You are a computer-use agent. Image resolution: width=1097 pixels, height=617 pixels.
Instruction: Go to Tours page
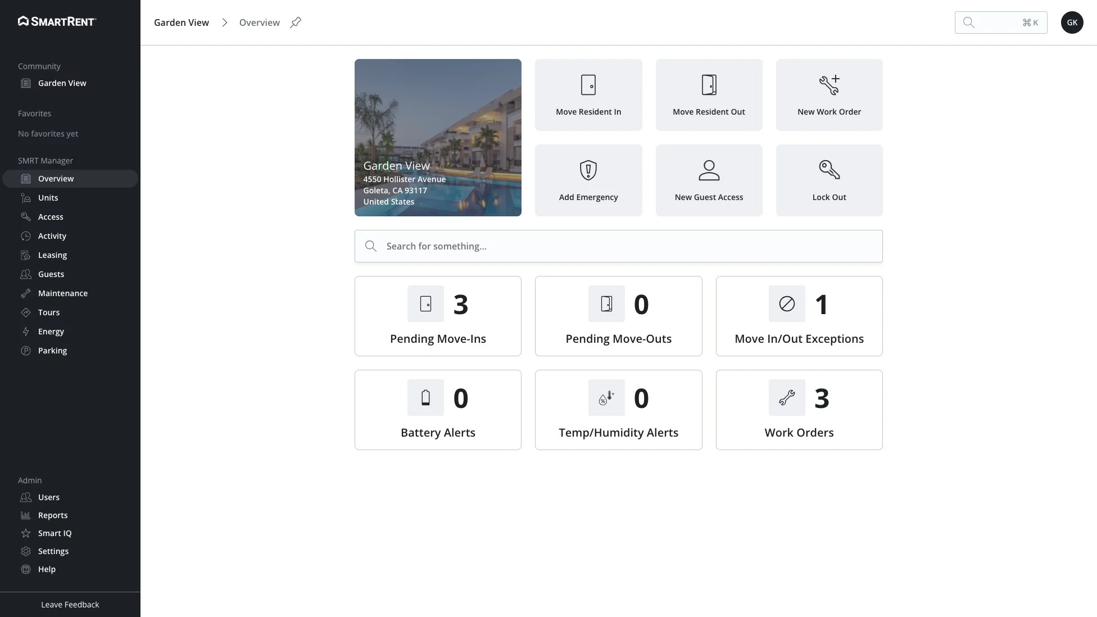[x=70, y=312]
